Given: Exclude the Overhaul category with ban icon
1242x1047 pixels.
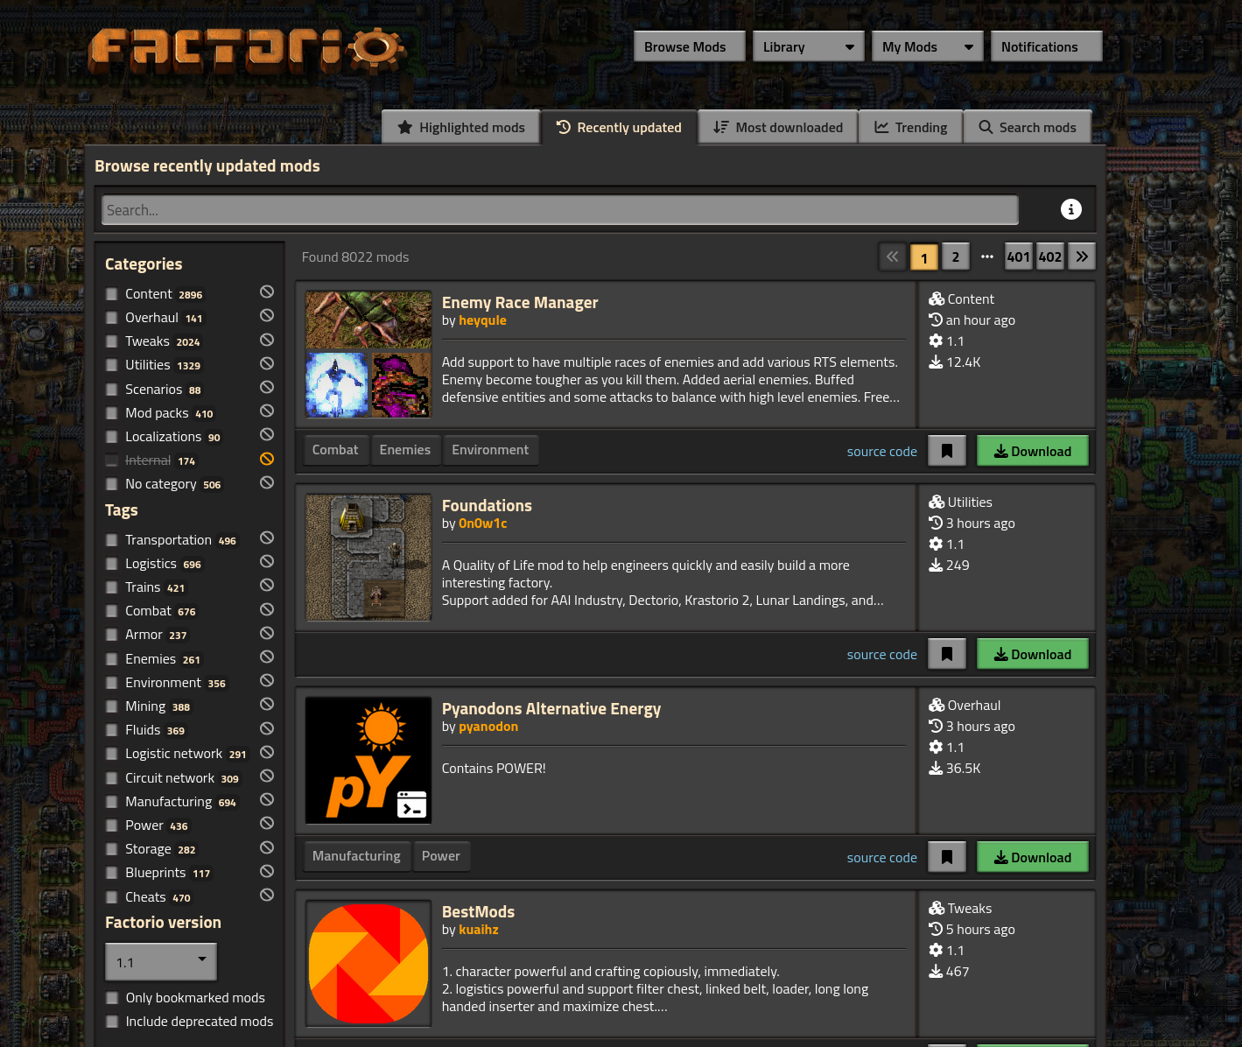Looking at the screenshot, I should click(x=267, y=315).
